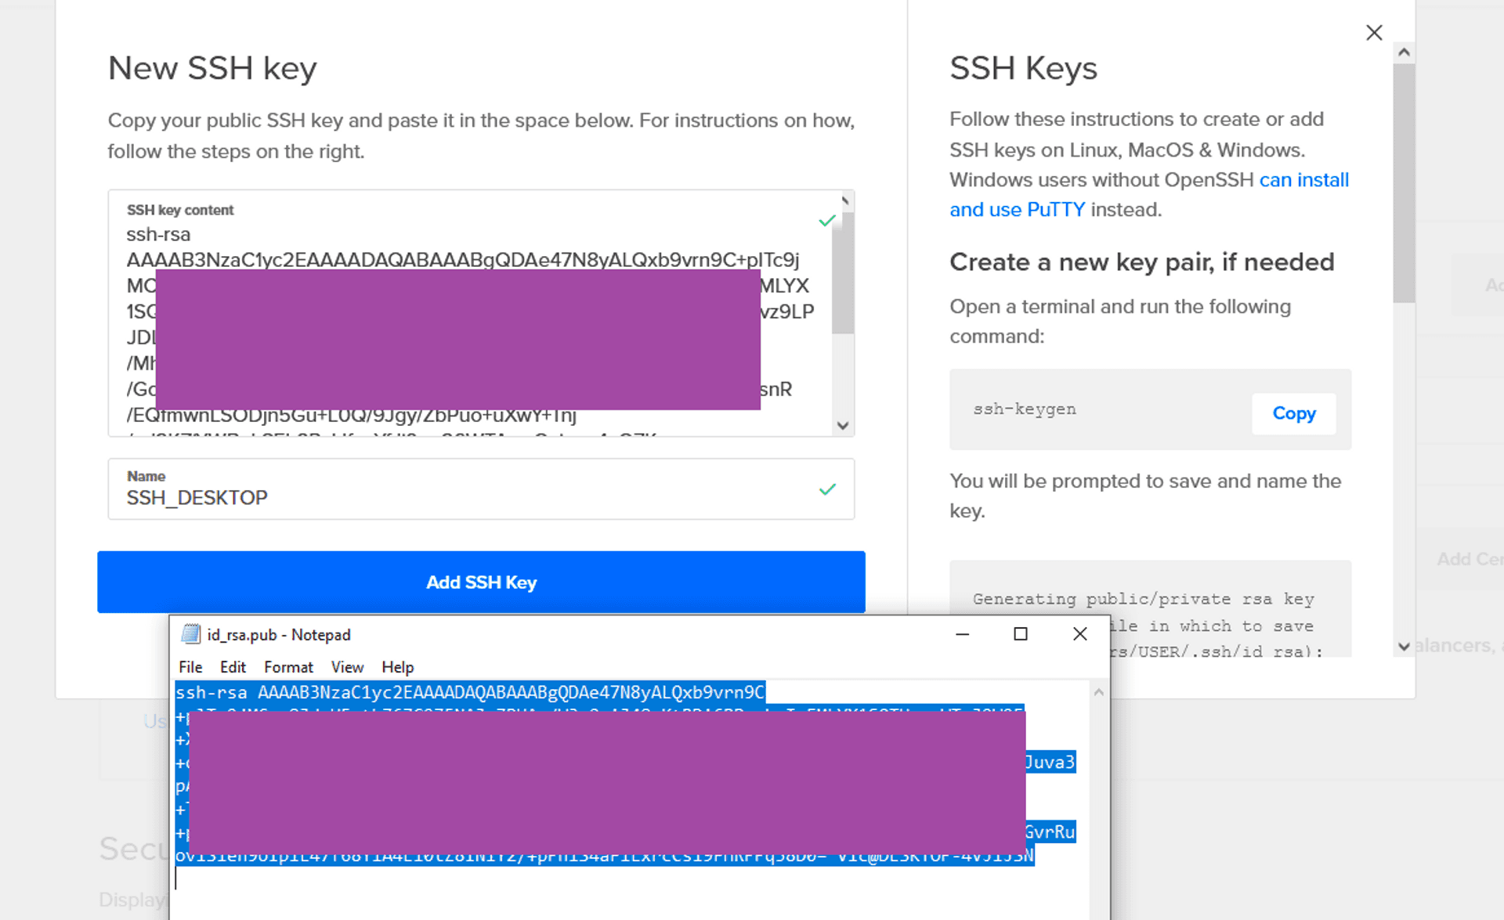
Task: Click the instructions panel scrollbar thumb
Action: pyautogui.click(x=1404, y=183)
